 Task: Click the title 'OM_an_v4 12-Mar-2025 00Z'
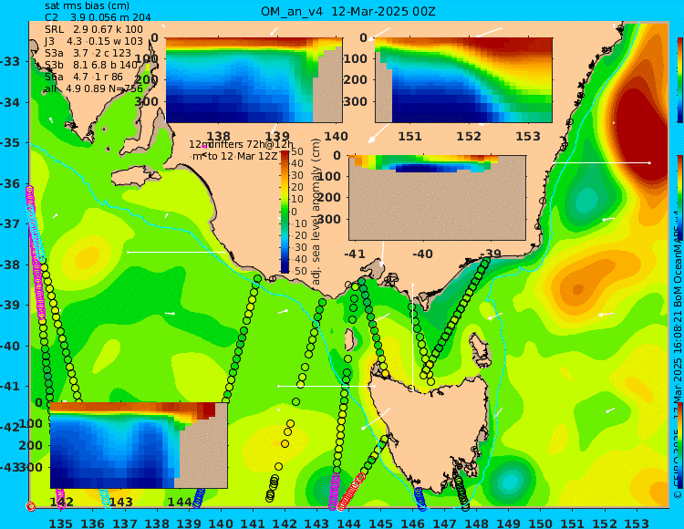348,11
